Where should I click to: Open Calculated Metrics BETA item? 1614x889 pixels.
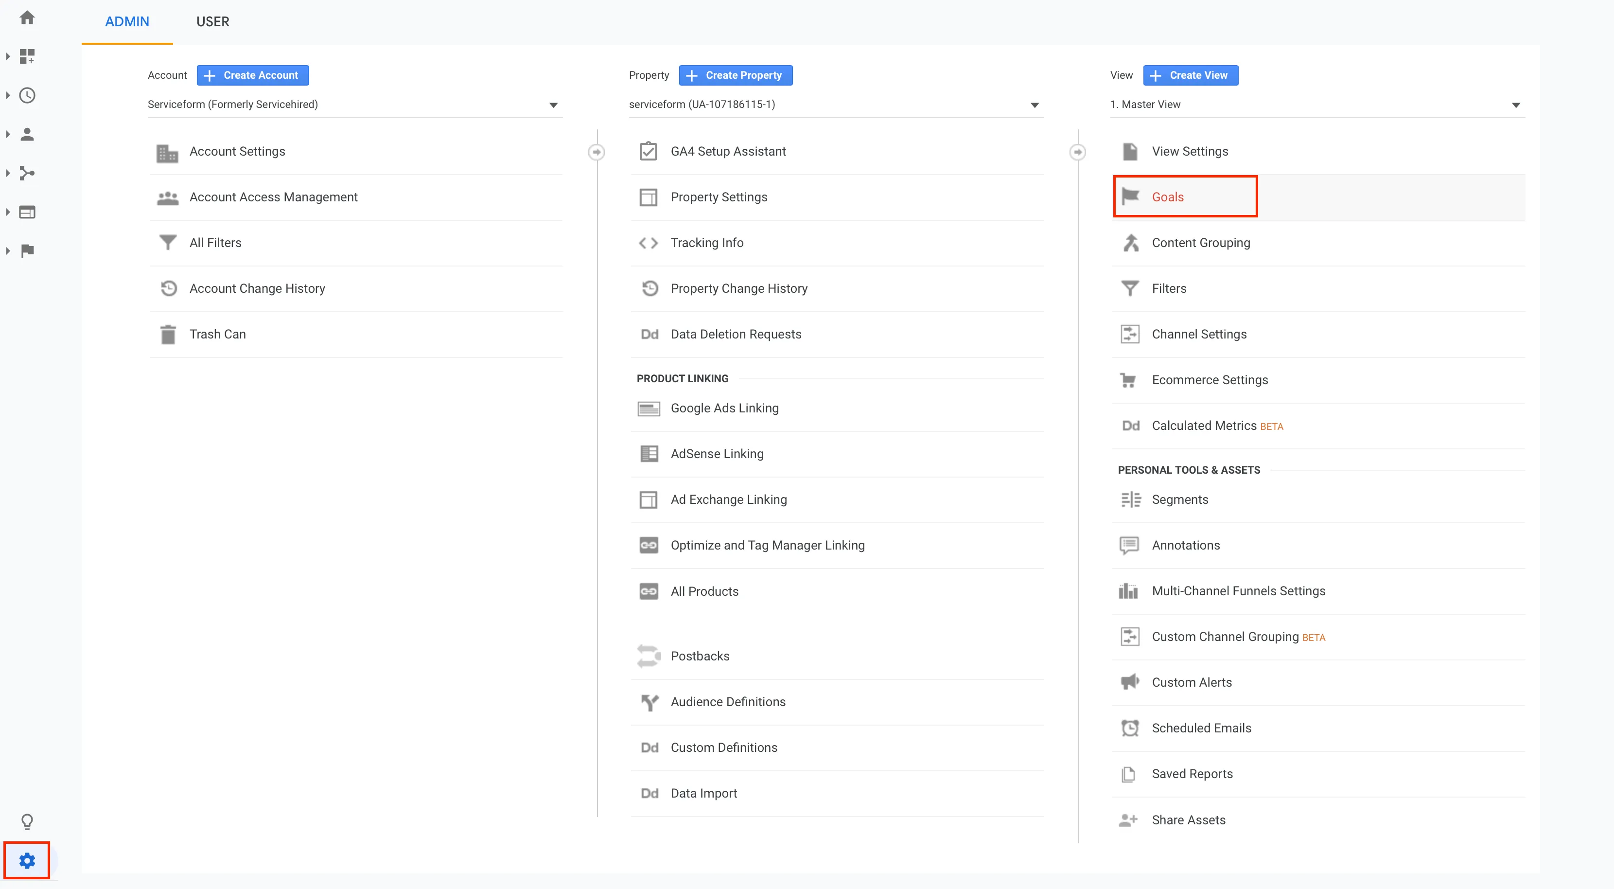pos(1319,426)
